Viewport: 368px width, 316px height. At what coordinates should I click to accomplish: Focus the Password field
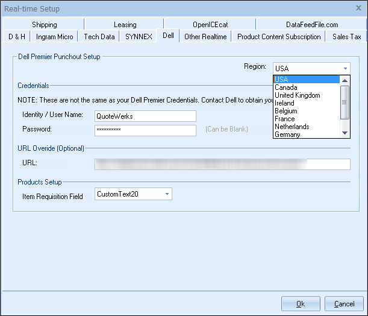coord(145,130)
